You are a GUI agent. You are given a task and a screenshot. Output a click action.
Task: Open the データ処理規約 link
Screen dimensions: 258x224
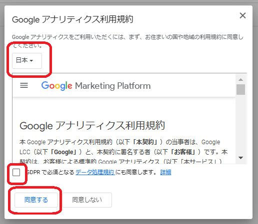[95, 172]
